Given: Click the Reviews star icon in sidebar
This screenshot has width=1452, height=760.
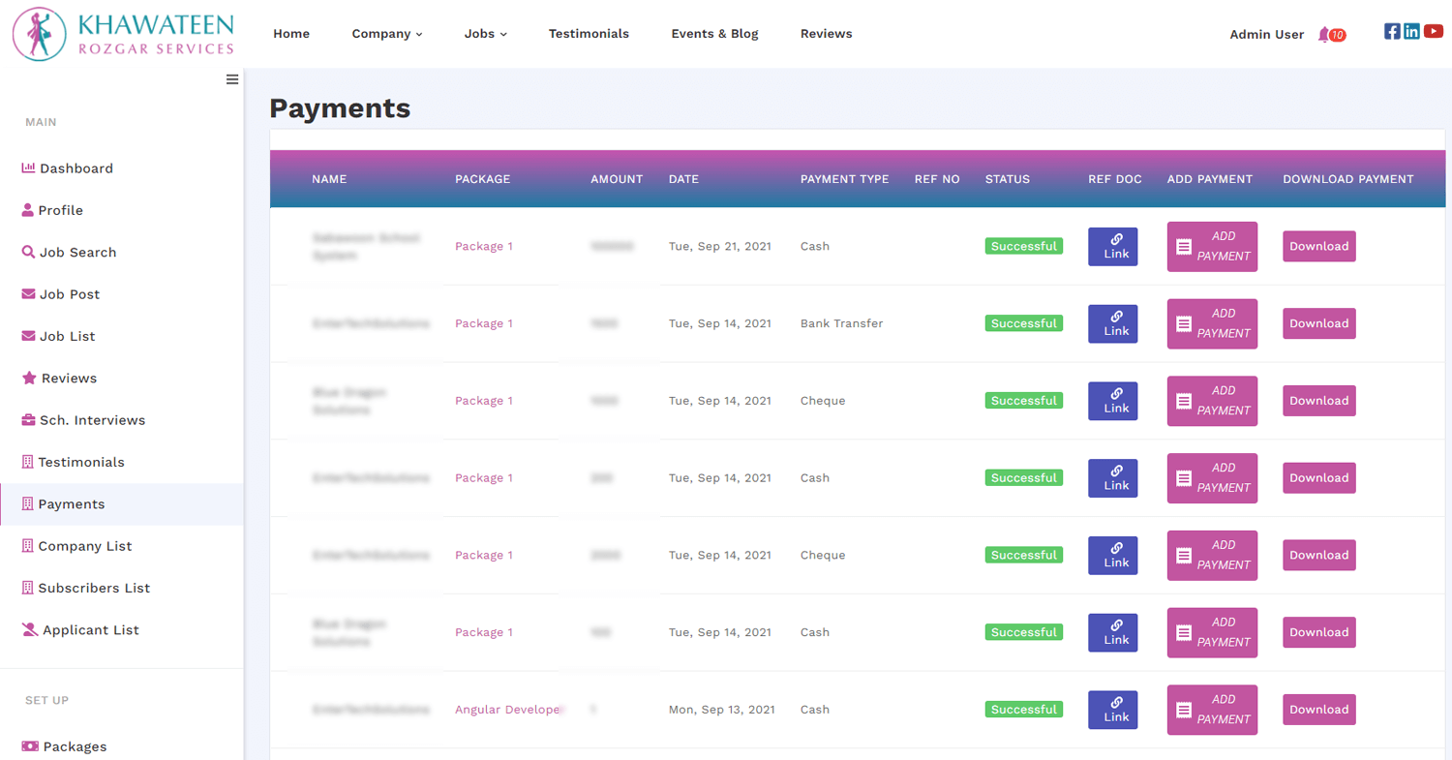Looking at the screenshot, I should [x=29, y=379].
